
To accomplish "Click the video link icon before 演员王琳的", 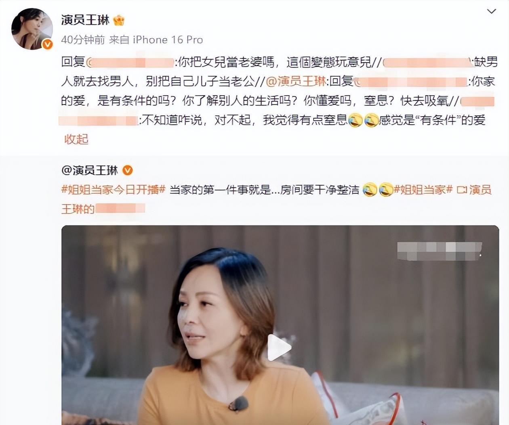I will coord(461,190).
